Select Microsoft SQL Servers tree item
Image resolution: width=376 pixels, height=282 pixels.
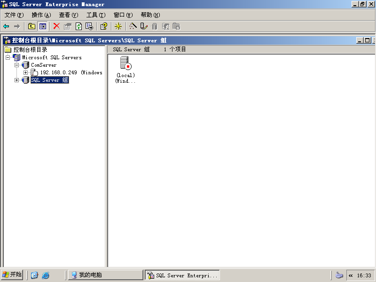click(x=52, y=57)
